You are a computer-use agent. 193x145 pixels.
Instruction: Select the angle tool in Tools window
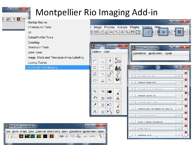click(x=102, y=81)
